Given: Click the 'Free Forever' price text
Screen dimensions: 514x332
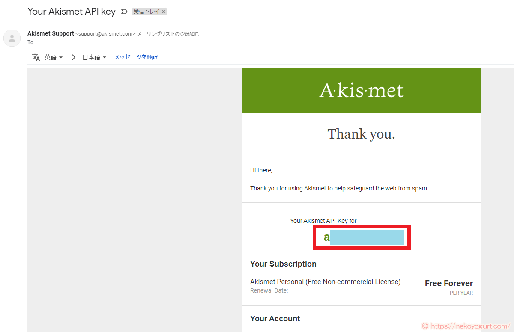Looking at the screenshot, I should [x=448, y=283].
